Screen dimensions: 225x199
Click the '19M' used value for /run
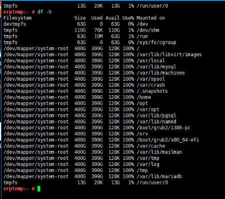click(98, 36)
